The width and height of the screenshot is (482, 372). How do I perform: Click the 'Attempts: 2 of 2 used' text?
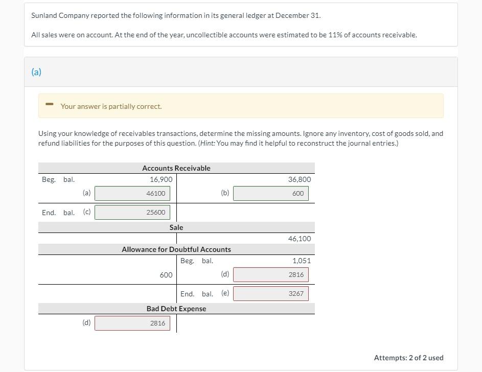click(x=408, y=358)
